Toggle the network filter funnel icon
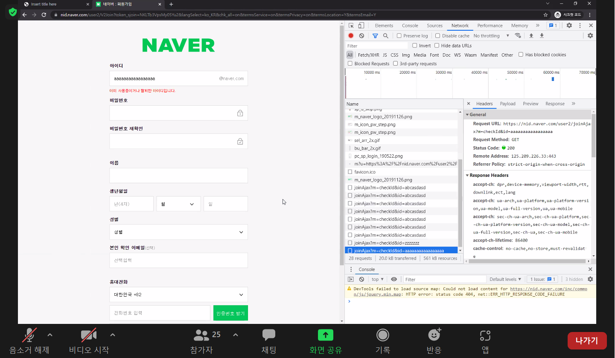615x358 pixels. pos(375,36)
